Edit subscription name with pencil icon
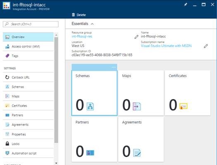 tap(206, 46)
